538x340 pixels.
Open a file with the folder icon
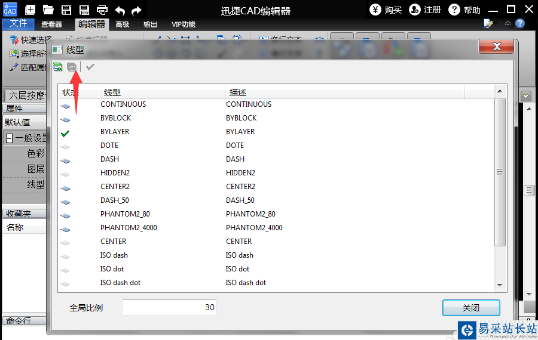pos(48,10)
